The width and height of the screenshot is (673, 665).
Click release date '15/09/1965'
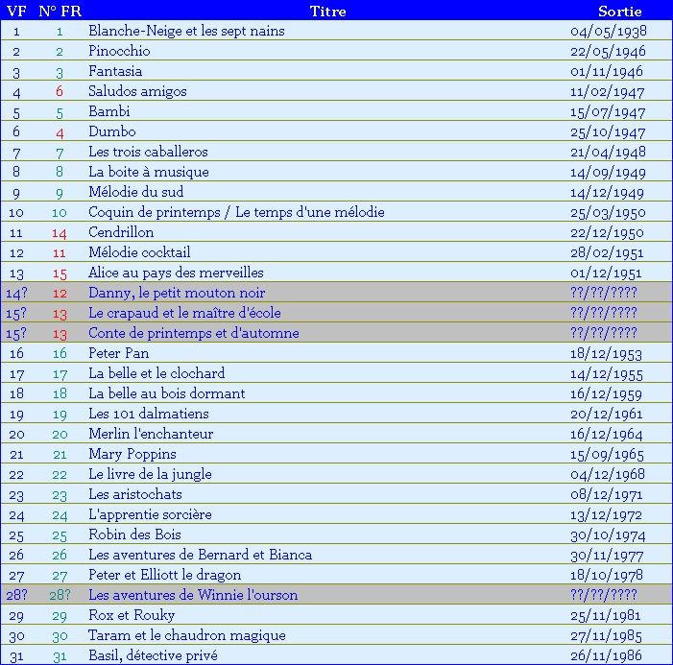[608, 454]
